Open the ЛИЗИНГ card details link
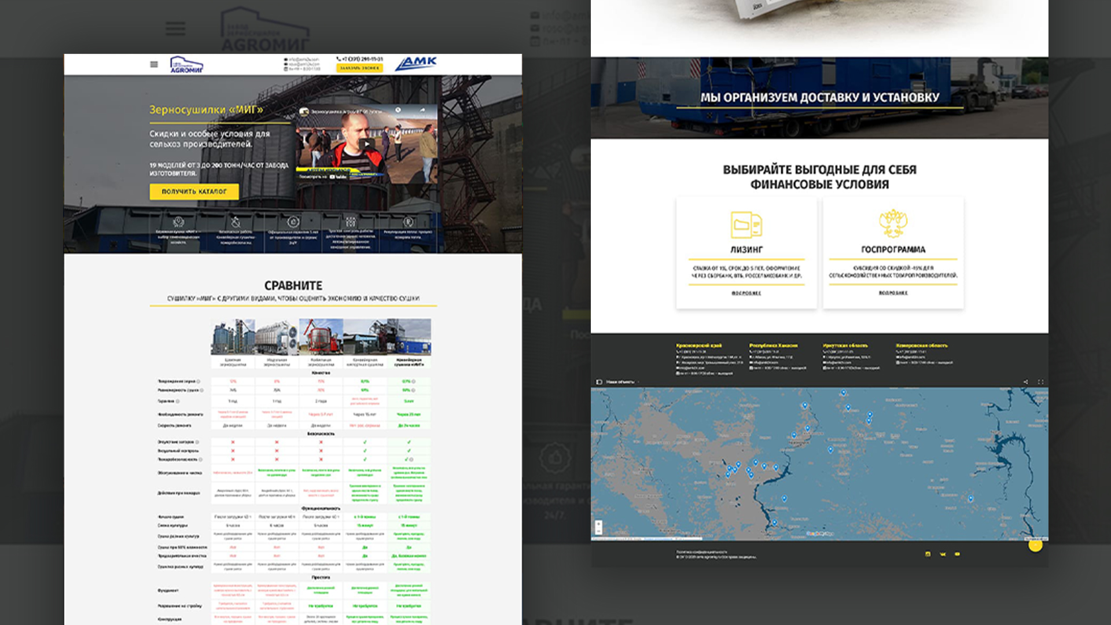Viewport: 1111px width, 625px height. click(x=746, y=293)
